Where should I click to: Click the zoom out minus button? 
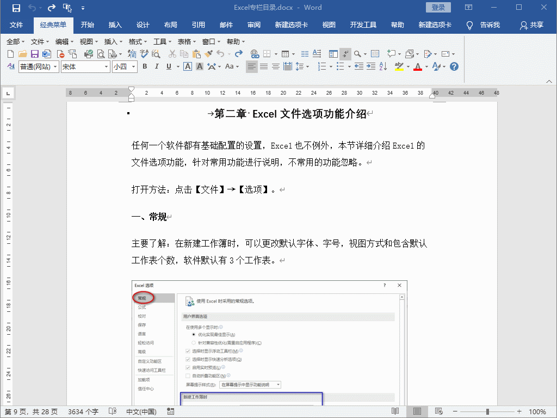pyautogui.click(x=455, y=411)
